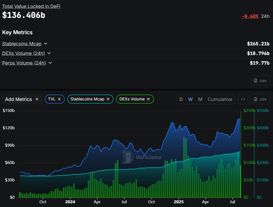Open the Add Metrics menu
Screen dimensions: 273x207
click(x=22, y=99)
